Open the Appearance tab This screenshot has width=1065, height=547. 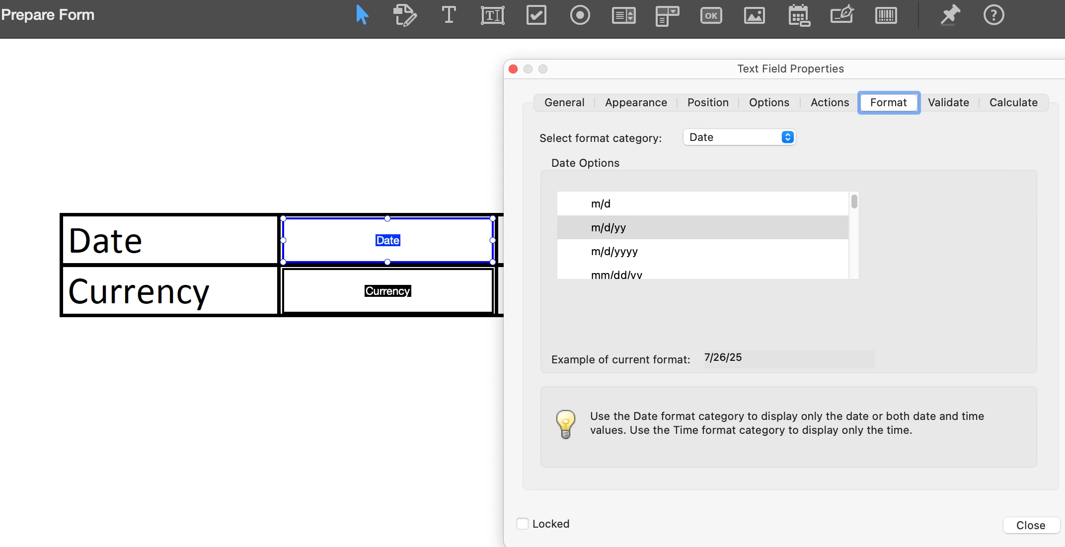click(x=635, y=102)
